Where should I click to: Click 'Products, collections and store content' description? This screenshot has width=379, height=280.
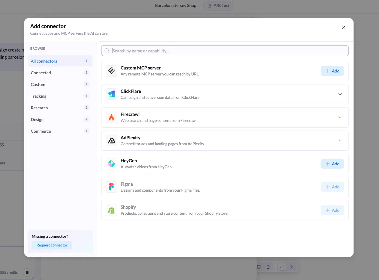pos(175,213)
